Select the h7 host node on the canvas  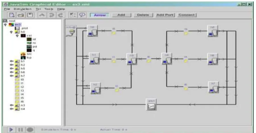click(x=213, y=87)
